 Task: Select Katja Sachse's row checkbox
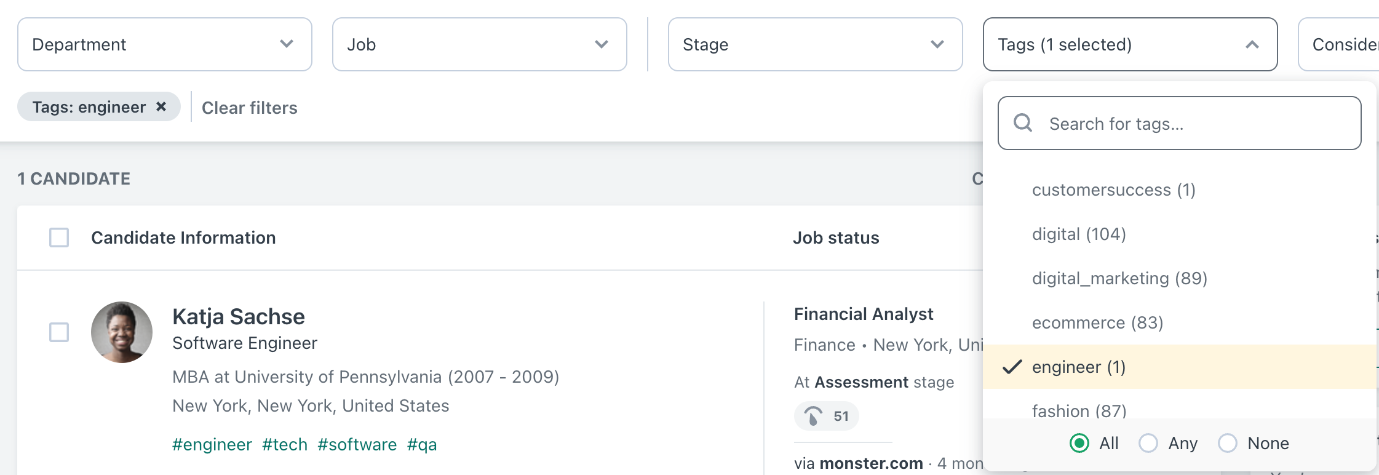click(x=59, y=332)
